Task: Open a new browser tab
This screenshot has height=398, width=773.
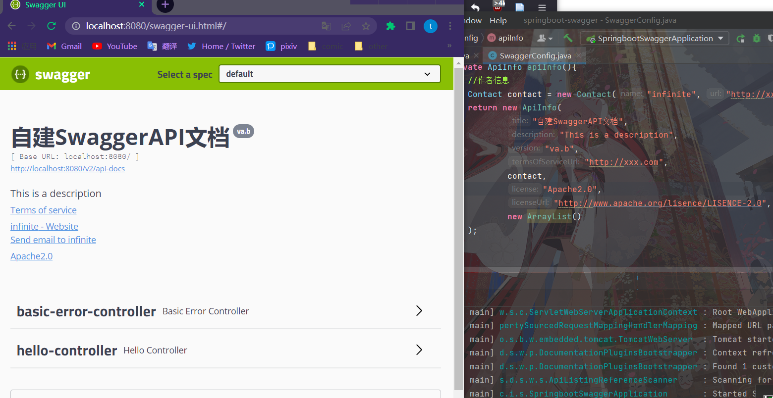Action: pos(165,5)
